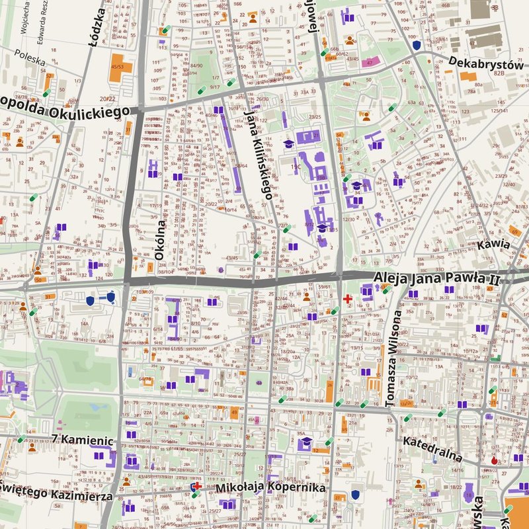
Task: Select the left shield marker south of building 31
Action: (90, 301)
